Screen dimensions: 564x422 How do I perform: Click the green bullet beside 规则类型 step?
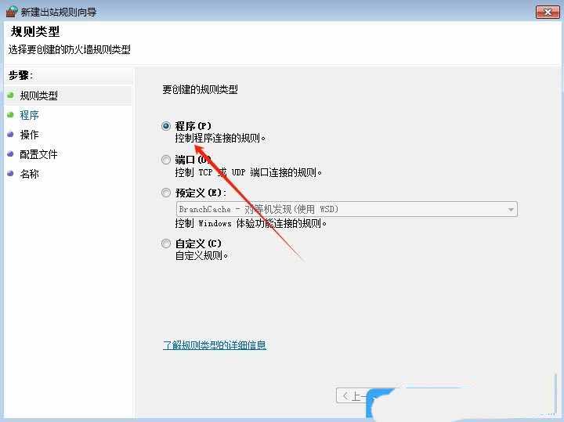coord(10,96)
